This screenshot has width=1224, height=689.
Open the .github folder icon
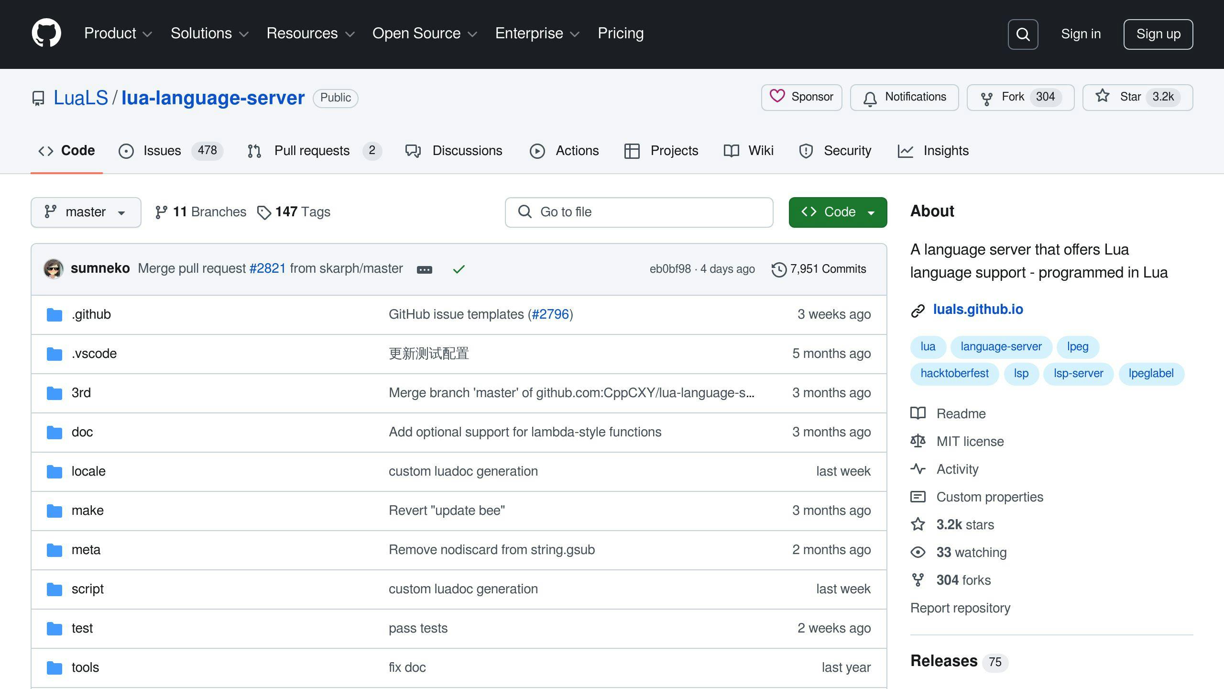coord(55,315)
